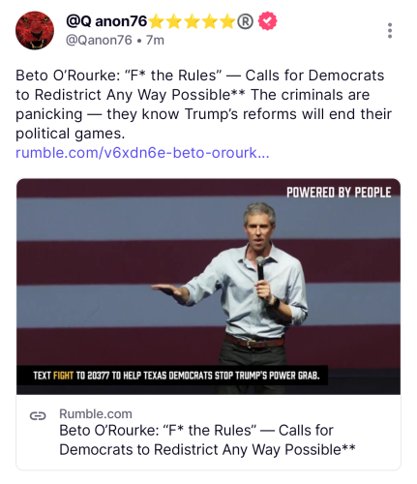Open the video preview thumbnail image

[208, 287]
